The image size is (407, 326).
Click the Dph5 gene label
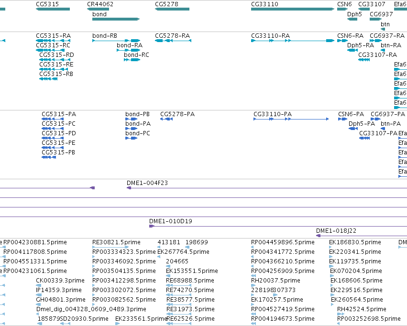[354, 14]
